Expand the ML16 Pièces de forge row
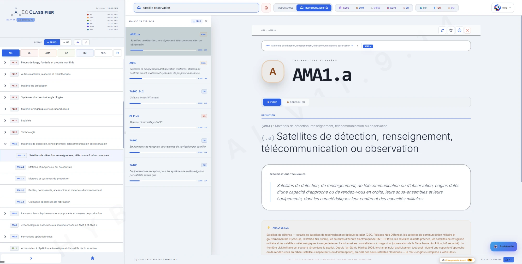This screenshot has height=264, width=522. coord(5,62)
